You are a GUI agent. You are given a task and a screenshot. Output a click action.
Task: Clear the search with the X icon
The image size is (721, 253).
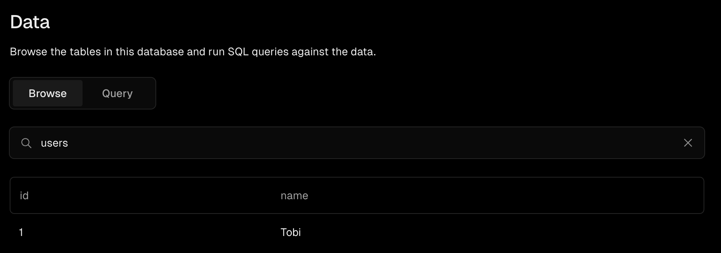[688, 143]
